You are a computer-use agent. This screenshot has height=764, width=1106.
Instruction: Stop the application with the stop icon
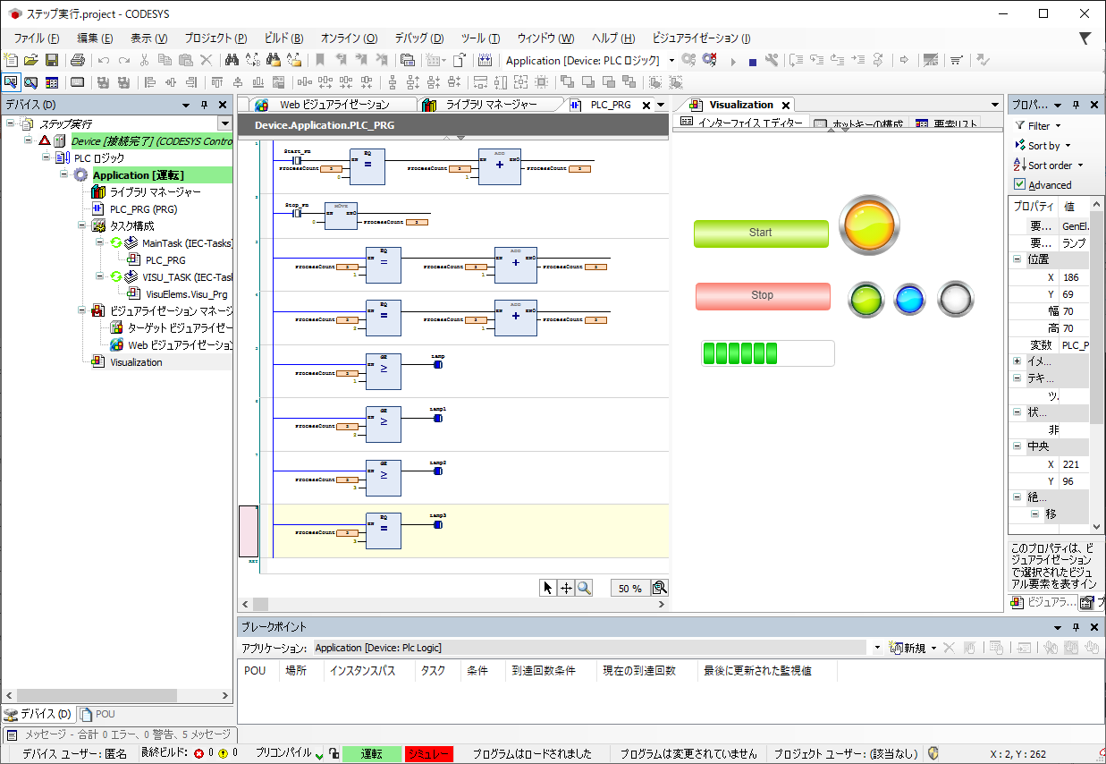point(752,60)
